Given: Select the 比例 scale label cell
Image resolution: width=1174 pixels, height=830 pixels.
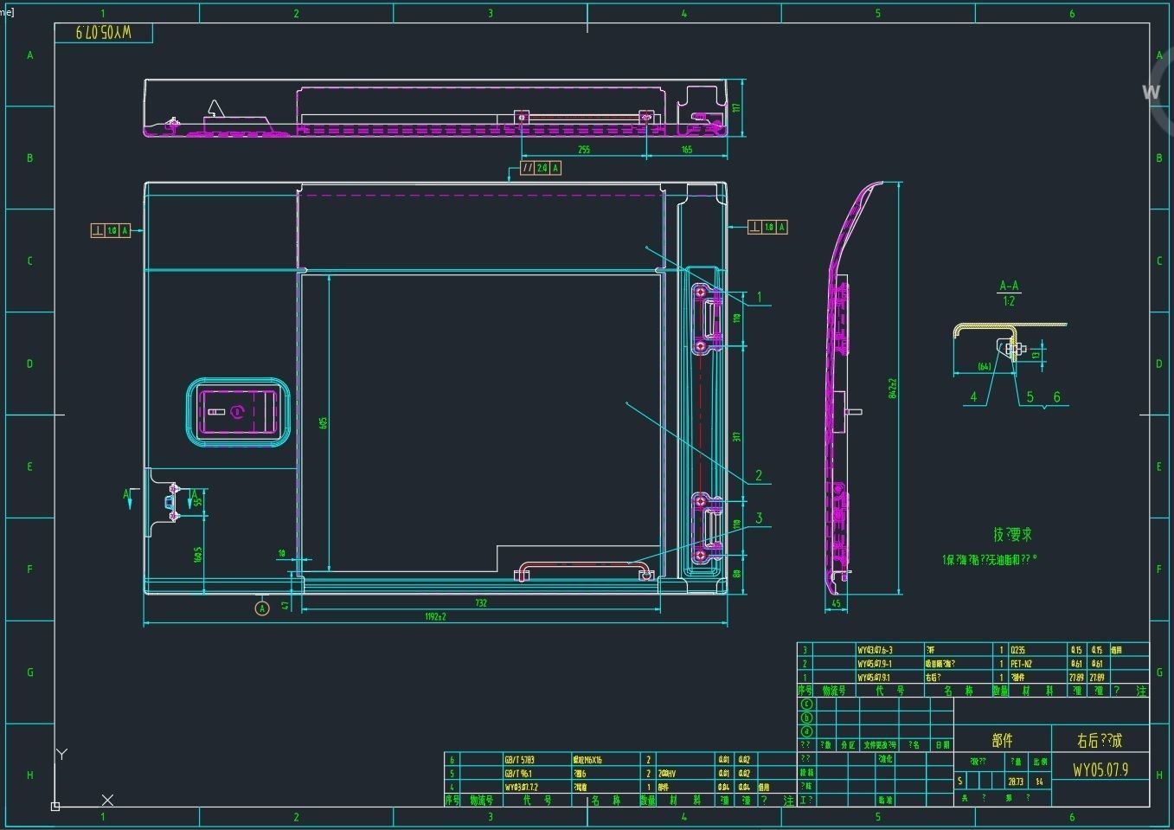Looking at the screenshot, I should 1040,762.
